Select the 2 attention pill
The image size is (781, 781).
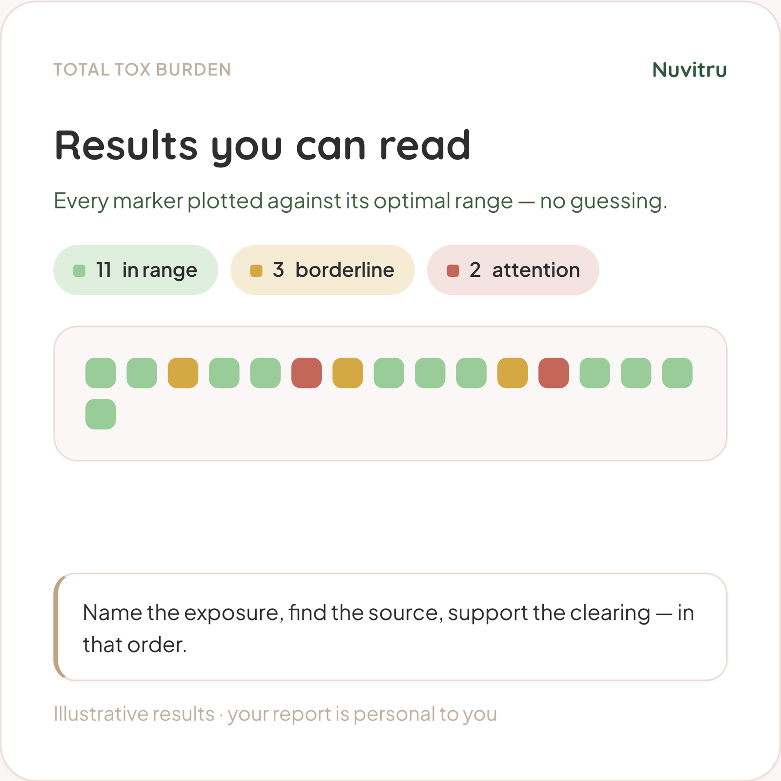click(513, 270)
